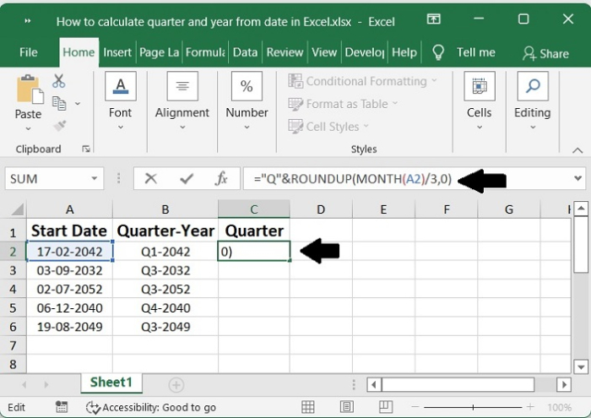Open Conditional Formatting dropdown
The image size is (591, 418).
click(x=362, y=81)
